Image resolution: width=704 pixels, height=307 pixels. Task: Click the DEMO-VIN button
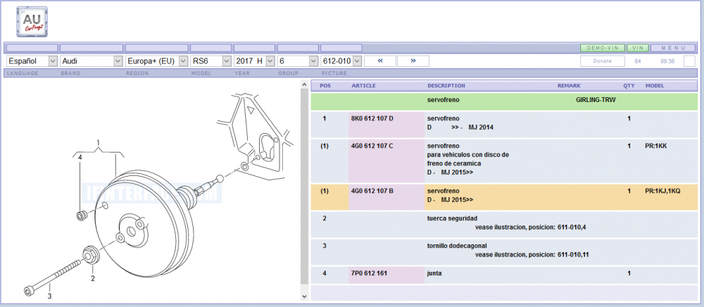point(602,48)
